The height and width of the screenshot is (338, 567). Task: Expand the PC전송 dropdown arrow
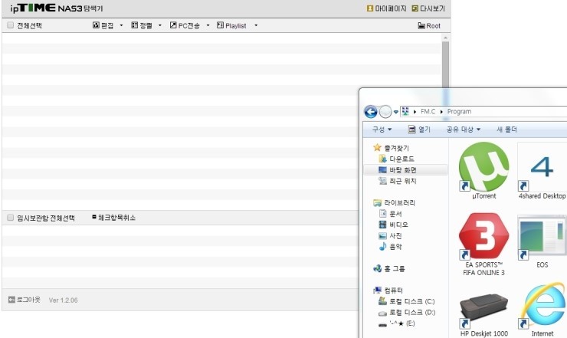pyautogui.click(x=208, y=25)
